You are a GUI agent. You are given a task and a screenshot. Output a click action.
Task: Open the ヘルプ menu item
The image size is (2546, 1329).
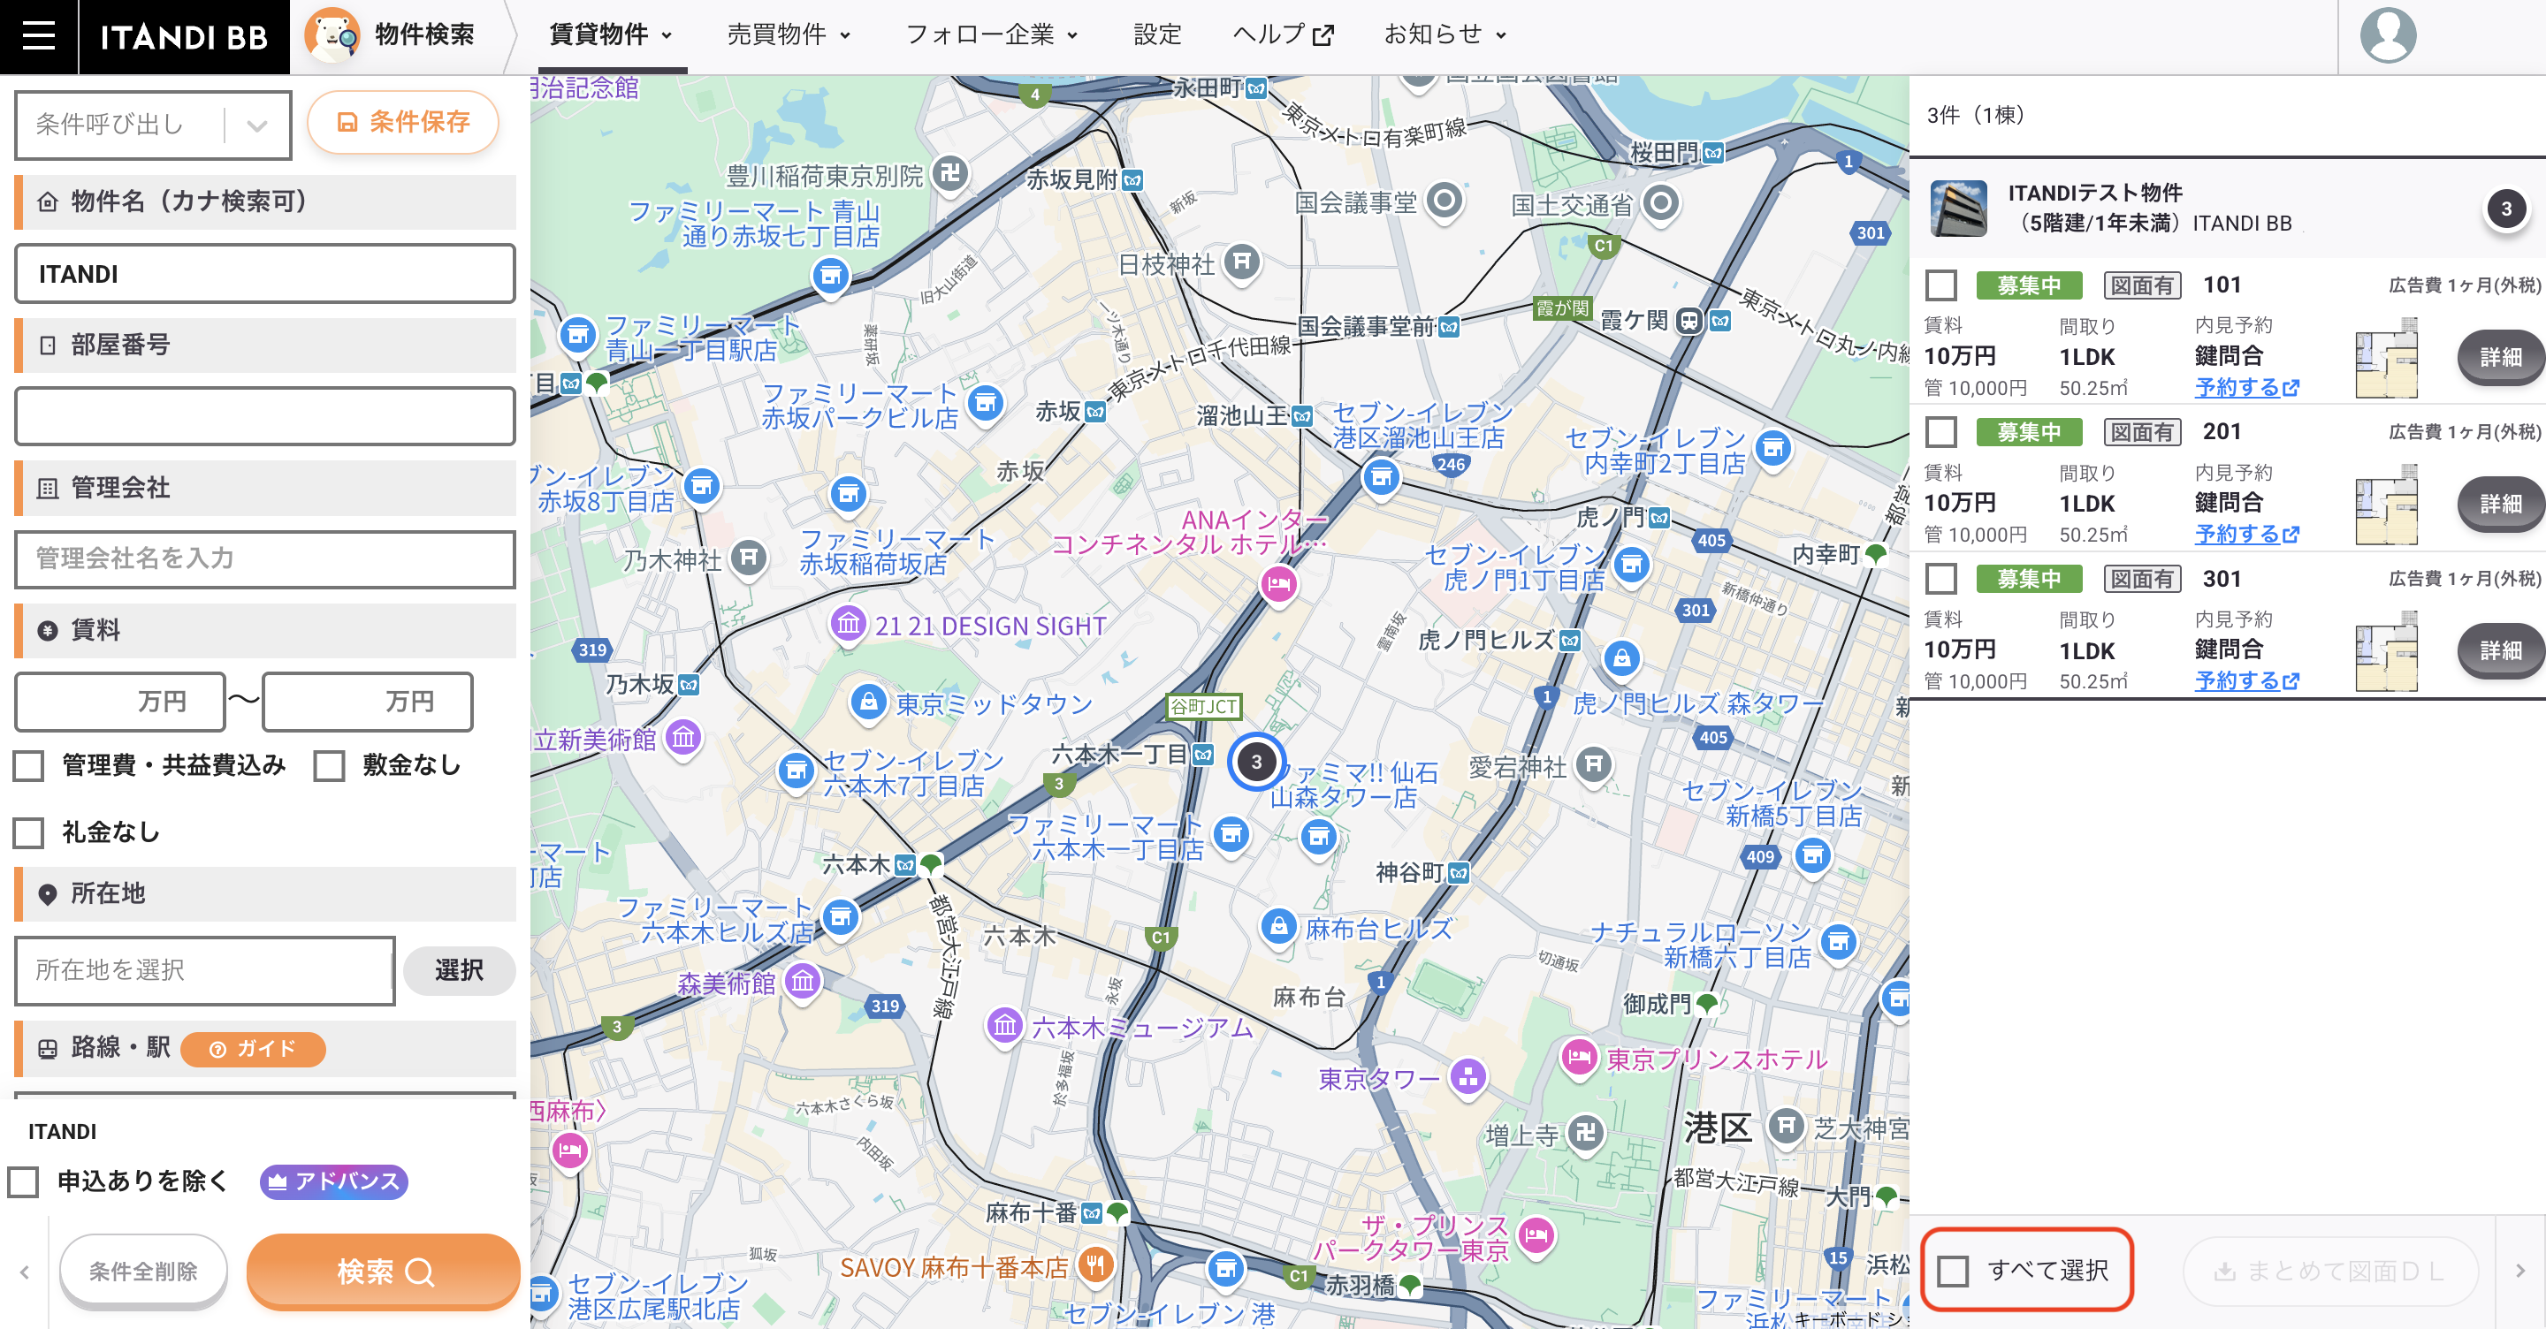(x=1283, y=35)
